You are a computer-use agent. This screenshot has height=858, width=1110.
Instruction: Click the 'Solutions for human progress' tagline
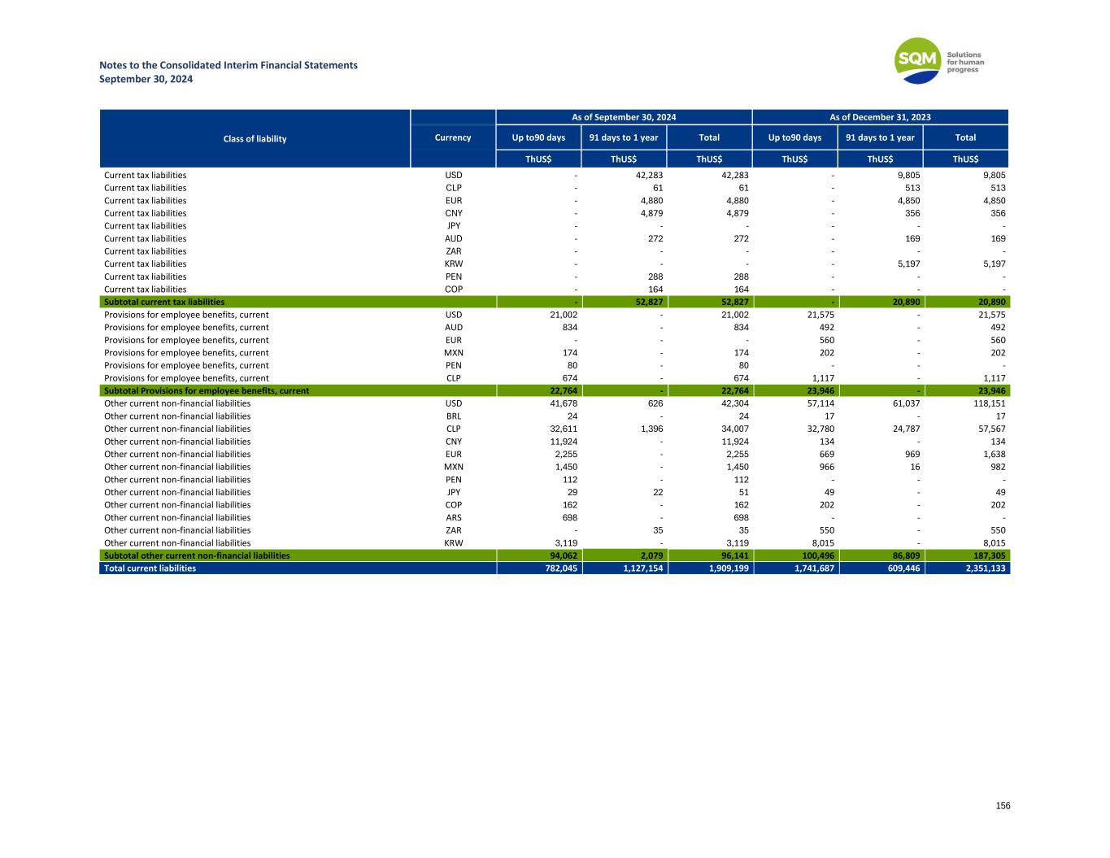click(965, 63)
